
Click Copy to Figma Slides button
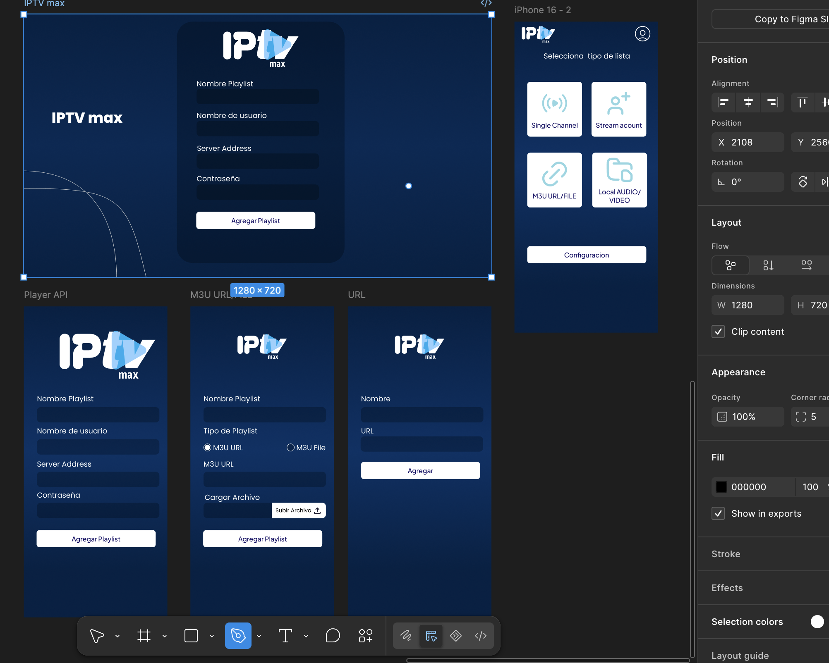(x=770, y=19)
